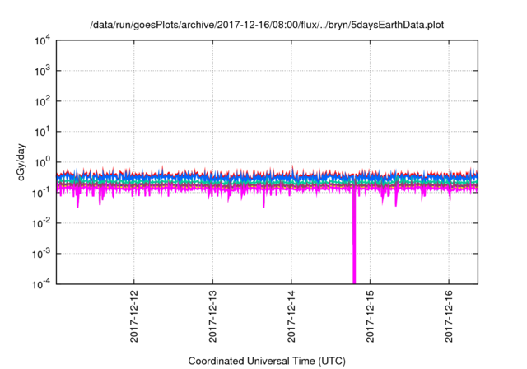Click the 10^4 y-axis tick label
The height and width of the screenshot is (369, 527).
[x=43, y=41]
